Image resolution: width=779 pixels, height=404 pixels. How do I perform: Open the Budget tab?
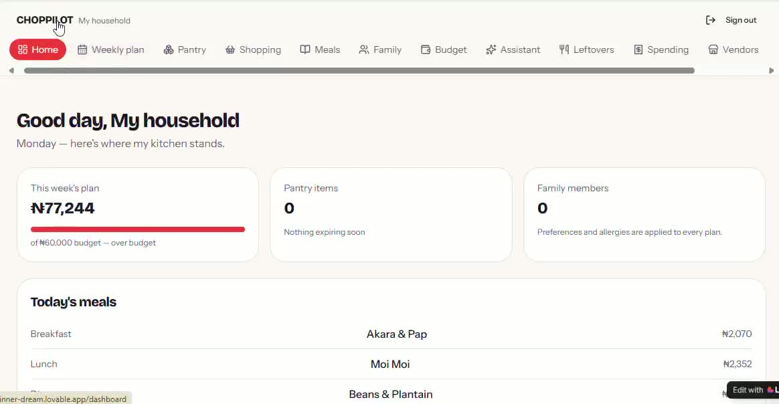tap(444, 49)
